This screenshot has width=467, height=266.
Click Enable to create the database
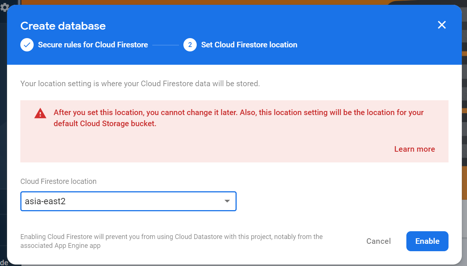427,241
